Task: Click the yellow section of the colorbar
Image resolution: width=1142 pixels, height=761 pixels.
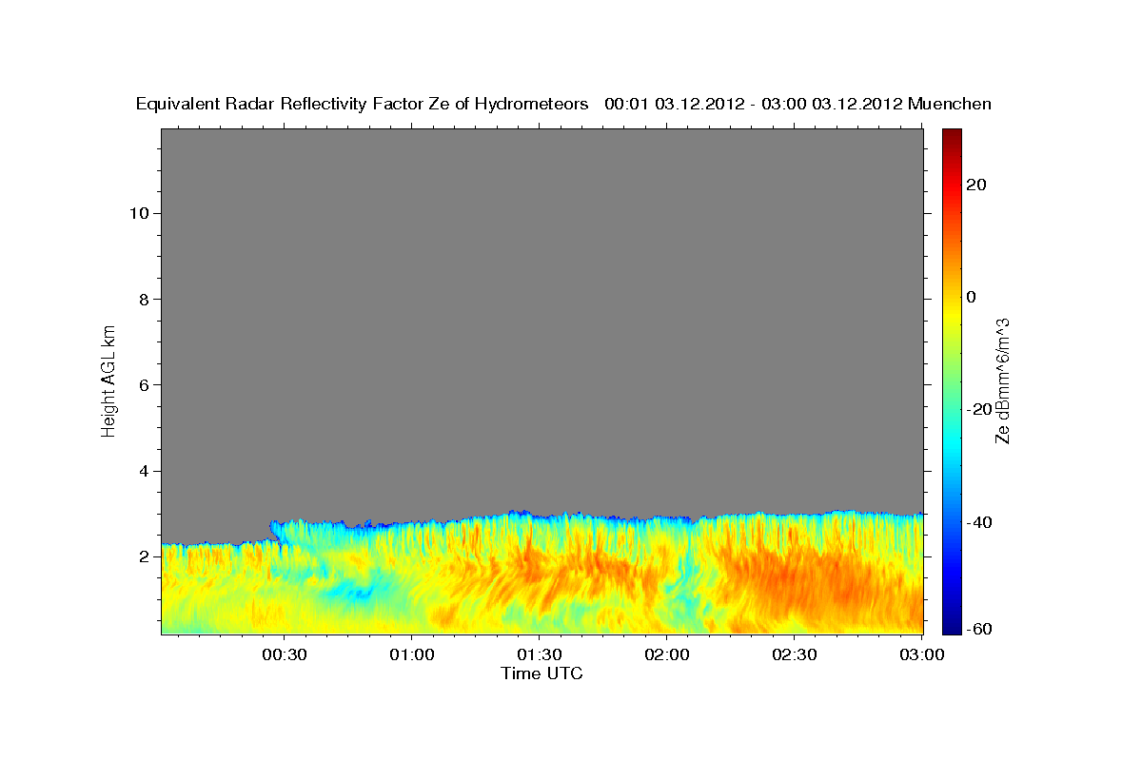Action: tap(953, 314)
